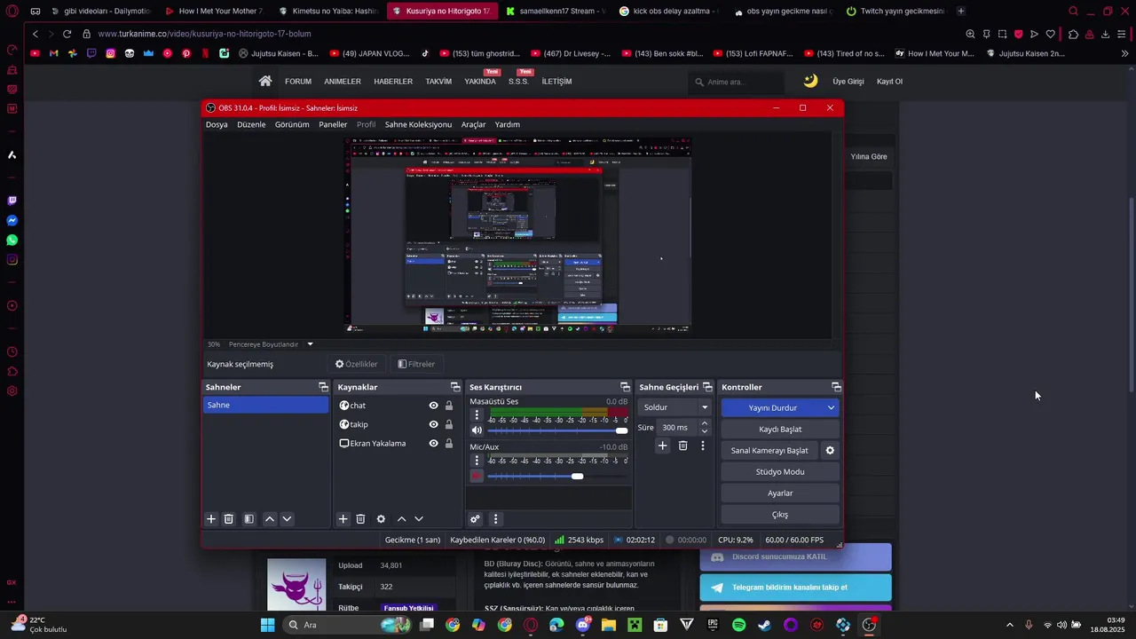Delete selected scene with trash icon
Screen dimensions: 1136x639
228,519
